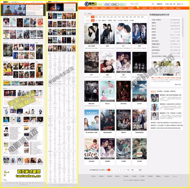Open the 《好人》 playlist entry
This screenshot has width=190, height=188.
click(x=154, y=26)
